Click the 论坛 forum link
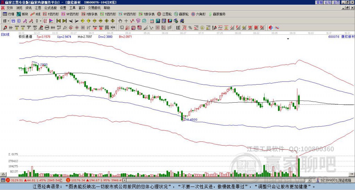 328,2
